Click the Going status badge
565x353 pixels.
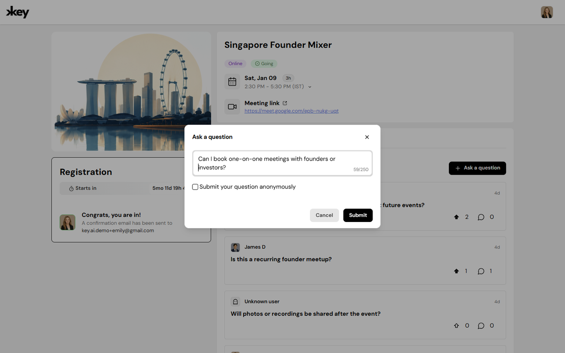pyautogui.click(x=264, y=64)
